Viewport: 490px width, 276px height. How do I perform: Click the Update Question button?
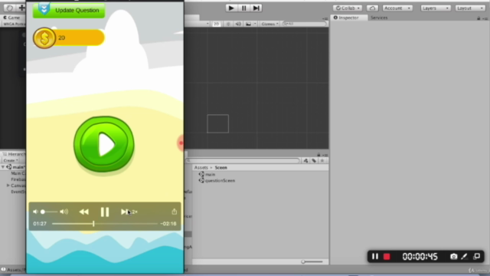(x=69, y=10)
